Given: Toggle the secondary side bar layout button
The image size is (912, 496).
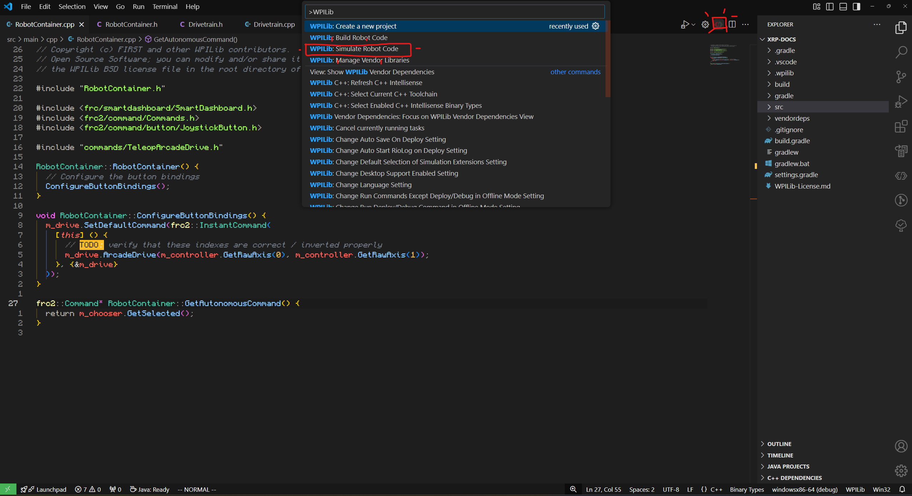Looking at the screenshot, I should [856, 6].
